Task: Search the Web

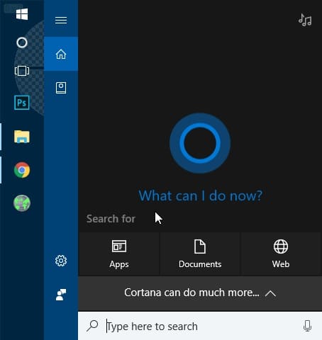Action: 281,254
